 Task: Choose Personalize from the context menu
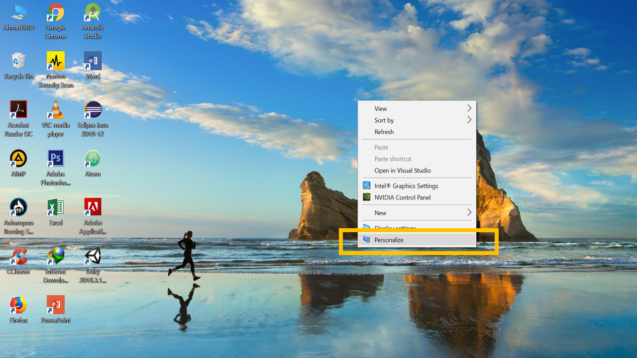pos(389,240)
